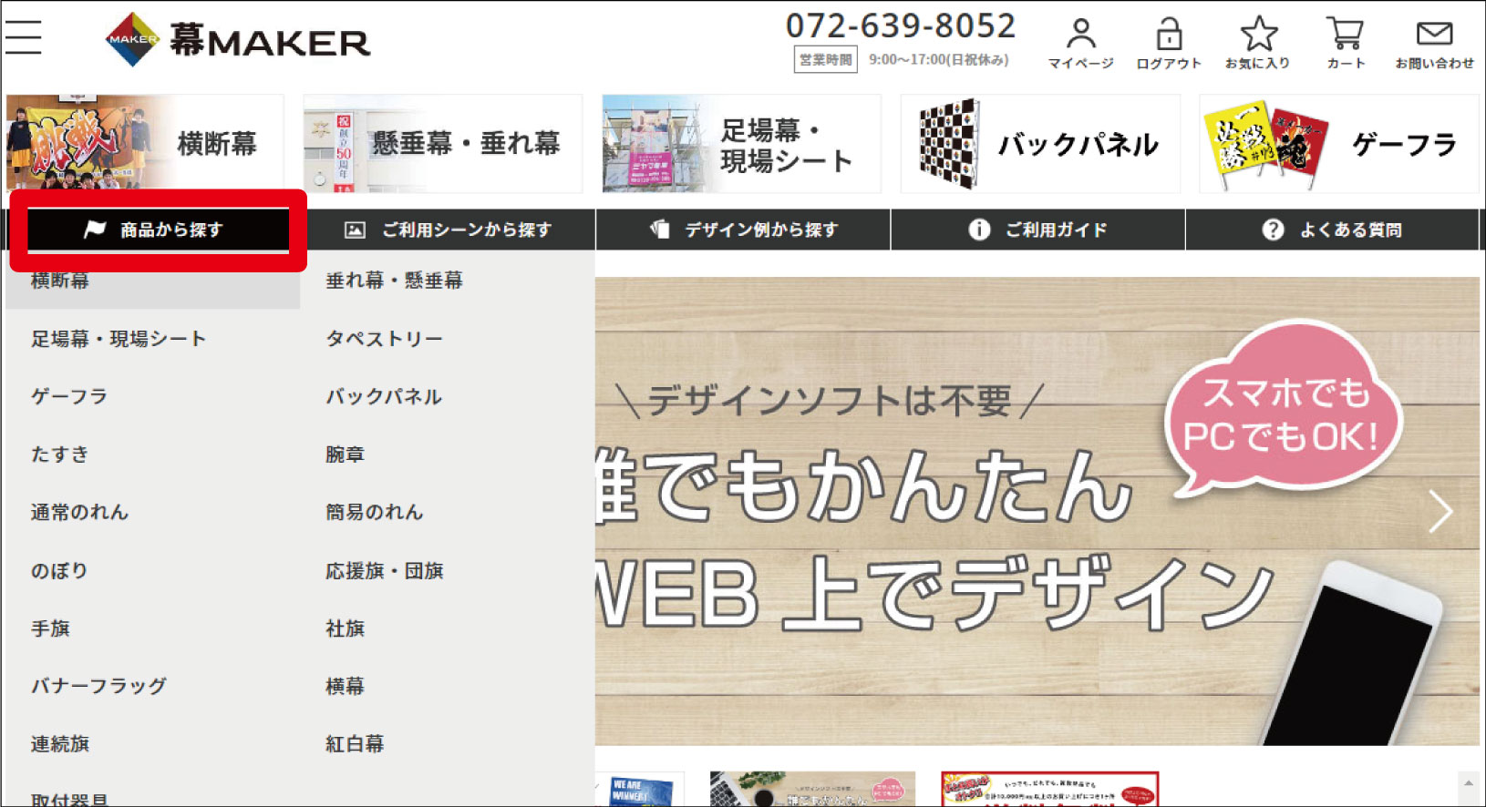Open the よくある質問 tab

pyautogui.click(x=1332, y=230)
